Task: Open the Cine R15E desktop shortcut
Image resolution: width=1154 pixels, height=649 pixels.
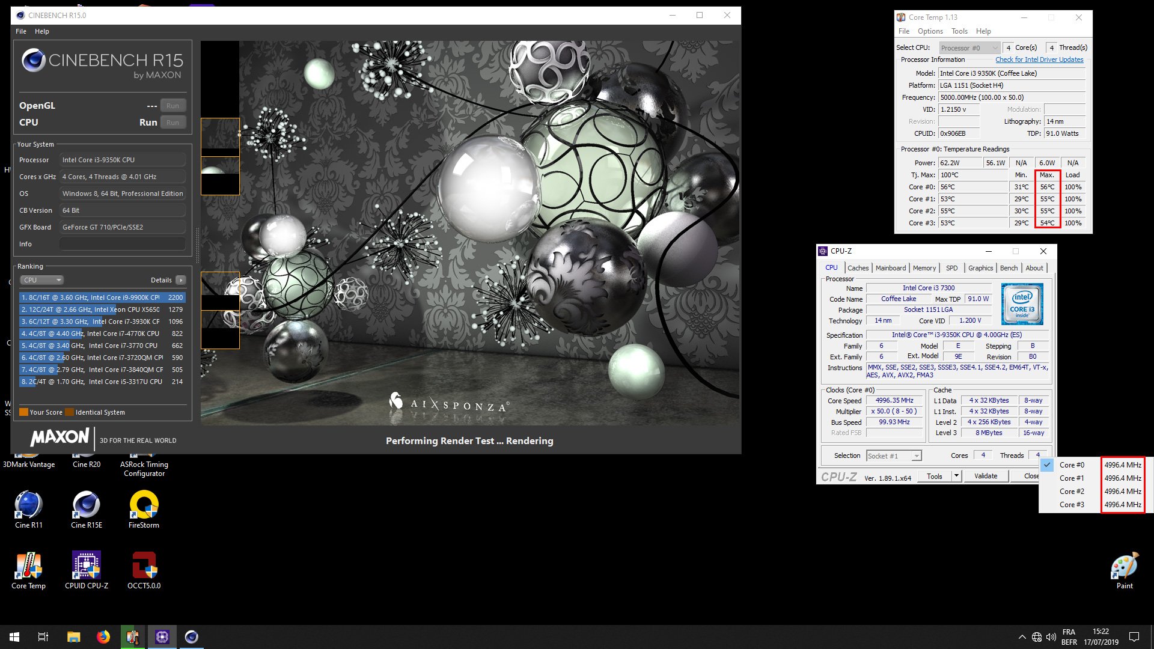Action: [86, 510]
